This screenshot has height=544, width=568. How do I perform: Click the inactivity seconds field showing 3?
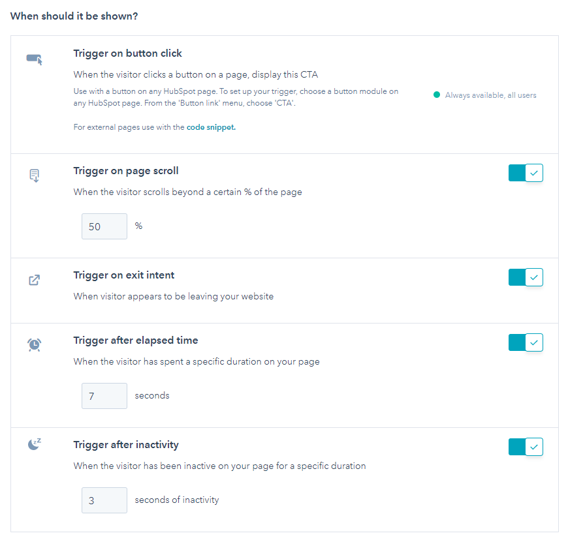104,500
